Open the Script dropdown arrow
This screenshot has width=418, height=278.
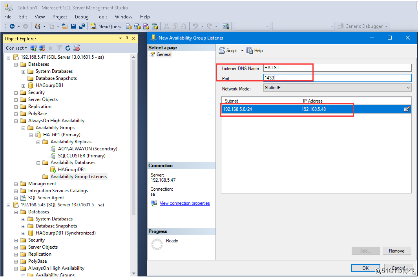tap(242, 50)
